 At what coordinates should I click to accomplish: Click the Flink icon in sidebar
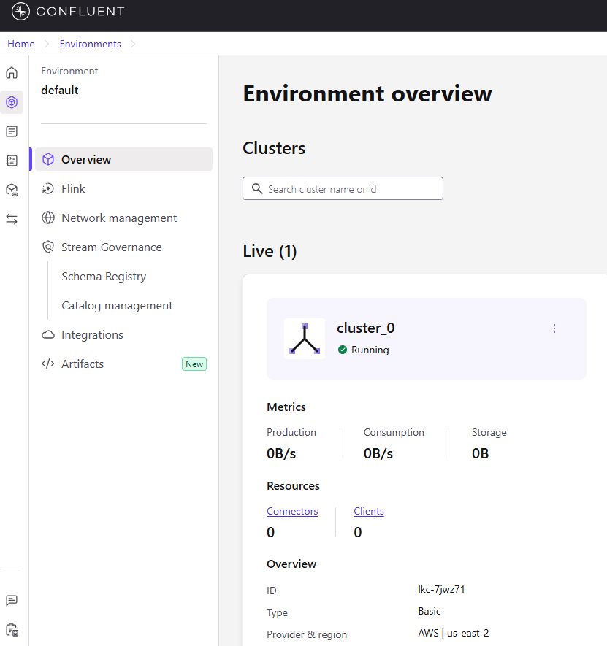pyautogui.click(x=48, y=189)
